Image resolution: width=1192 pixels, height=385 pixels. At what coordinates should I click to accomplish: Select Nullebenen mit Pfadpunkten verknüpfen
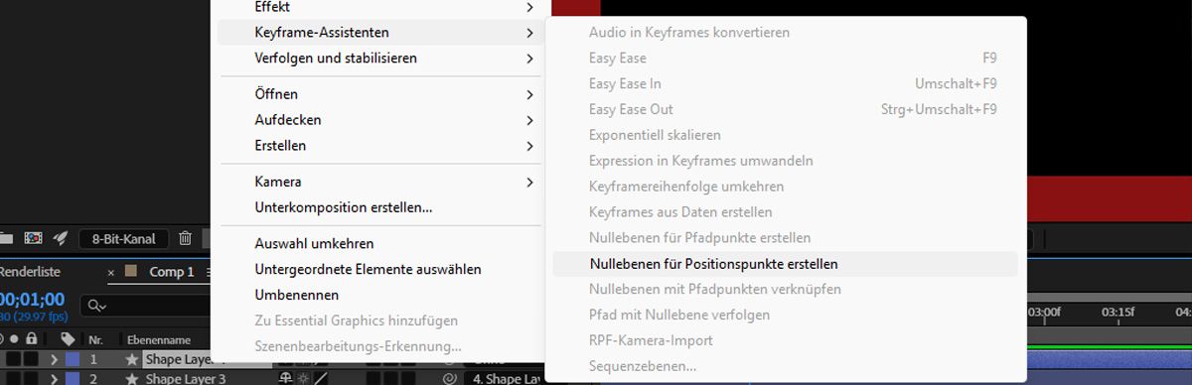(785, 291)
